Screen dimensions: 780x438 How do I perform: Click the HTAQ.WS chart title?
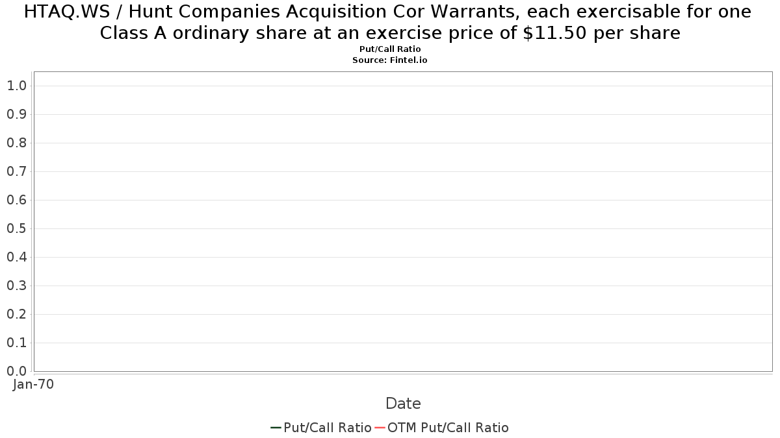click(x=390, y=22)
